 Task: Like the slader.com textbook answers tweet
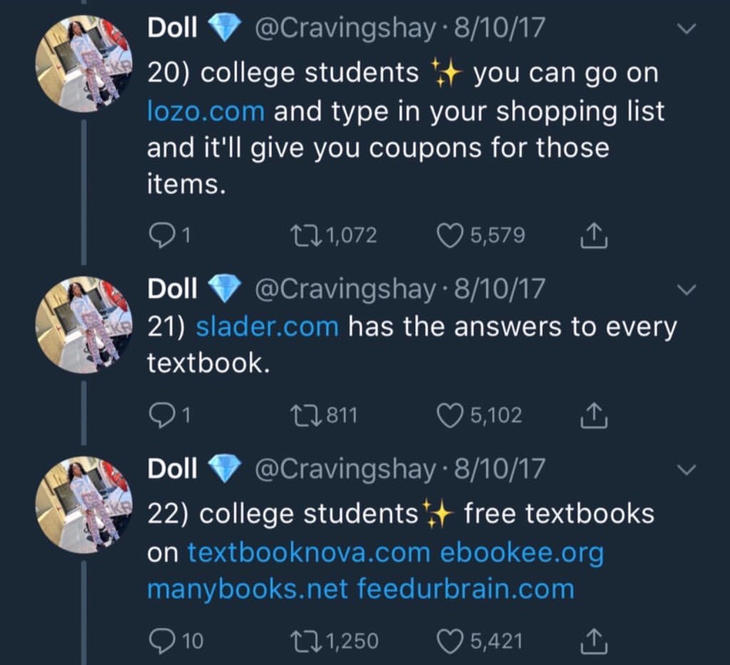[x=450, y=416]
